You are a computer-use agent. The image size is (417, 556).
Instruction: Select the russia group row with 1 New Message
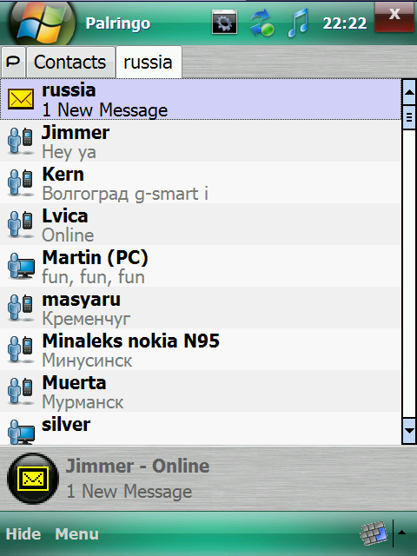201,99
